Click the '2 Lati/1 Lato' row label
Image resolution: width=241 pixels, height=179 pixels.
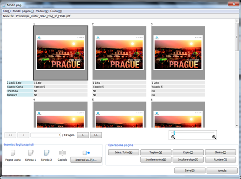pyautogui.click(x=14, y=83)
